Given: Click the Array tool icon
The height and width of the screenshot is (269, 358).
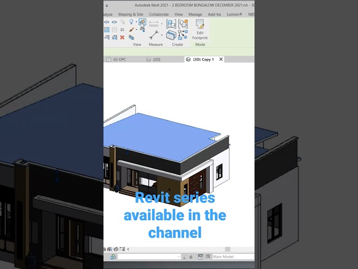Looking at the screenshot, I should tap(107, 30).
